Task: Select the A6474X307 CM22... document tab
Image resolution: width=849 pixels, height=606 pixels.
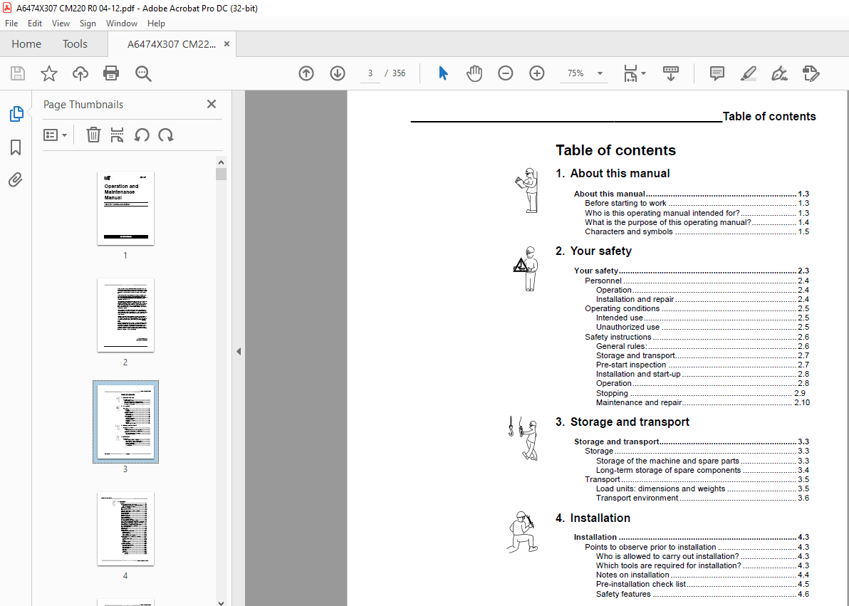Action: tap(171, 44)
